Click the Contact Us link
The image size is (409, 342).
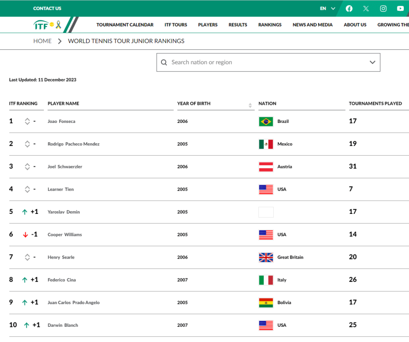[47, 8]
